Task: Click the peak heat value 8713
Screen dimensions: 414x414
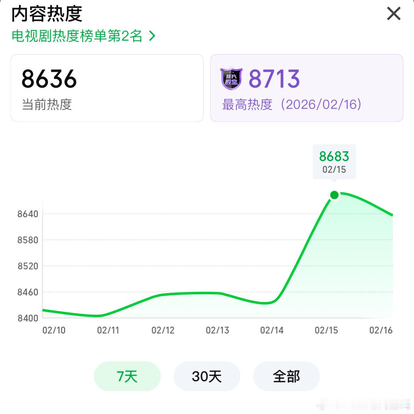Action: pos(274,79)
